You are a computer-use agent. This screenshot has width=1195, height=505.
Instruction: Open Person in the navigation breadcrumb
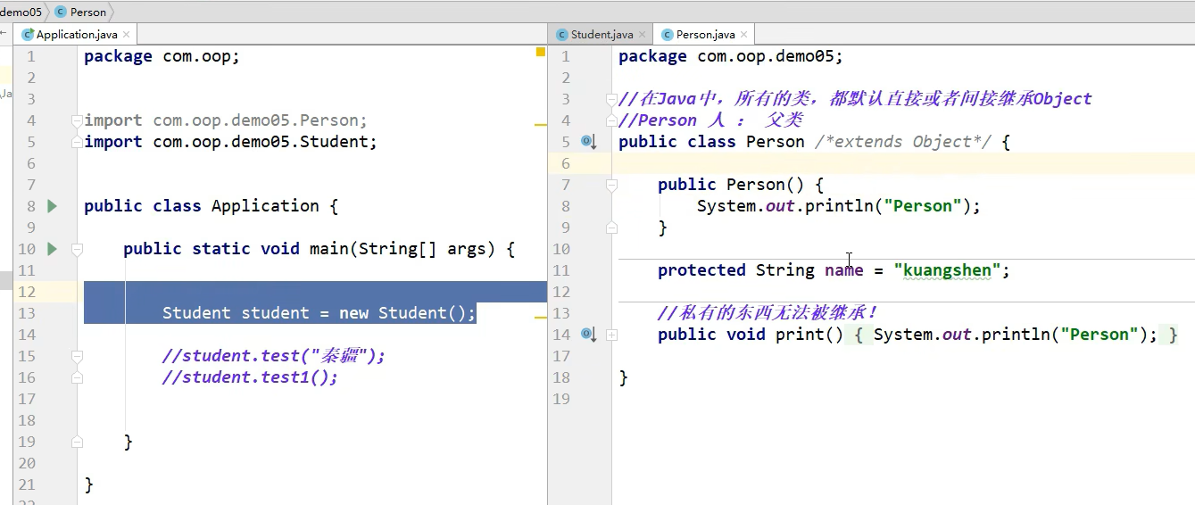tap(87, 12)
